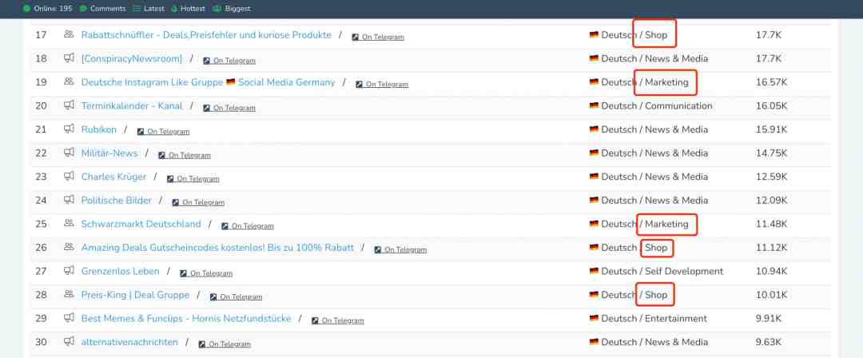Open the Militär-News channel link
The width and height of the screenshot is (863, 358).
109,153
